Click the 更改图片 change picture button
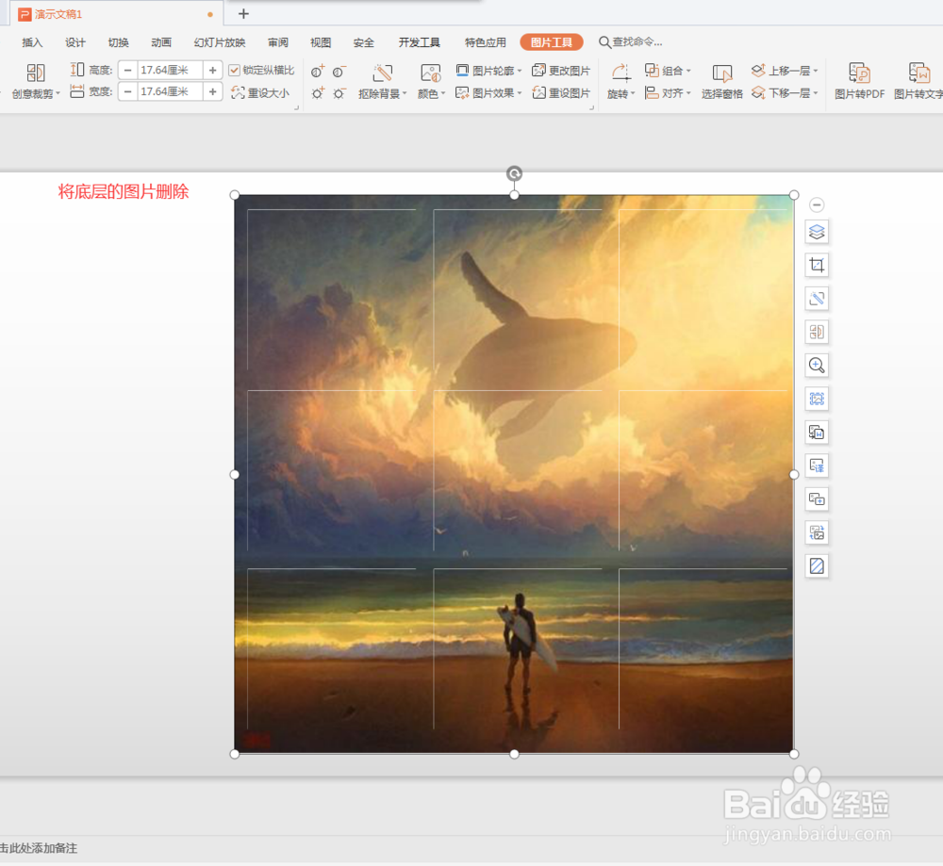The height and width of the screenshot is (866, 943). point(561,71)
